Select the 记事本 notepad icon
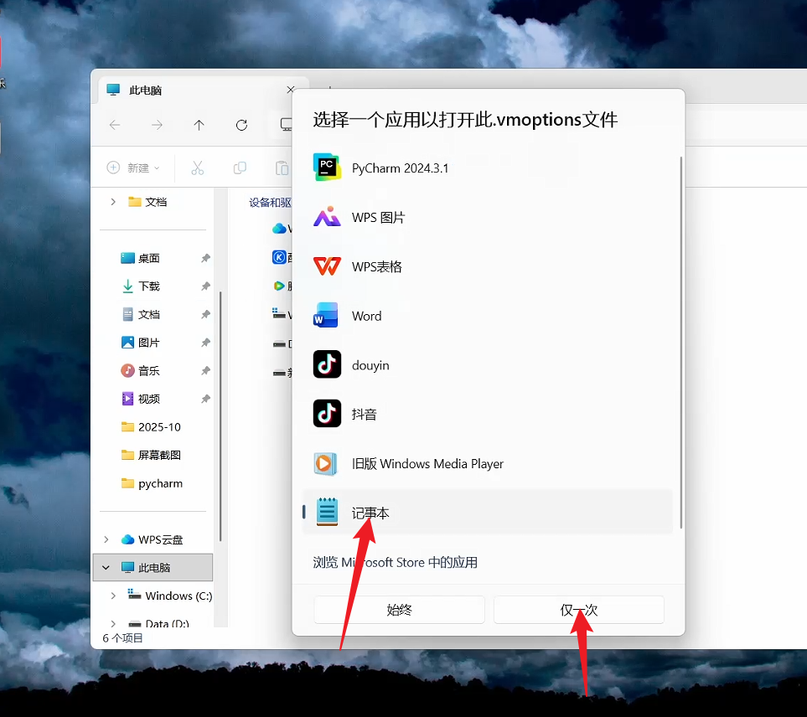The width and height of the screenshot is (807, 717). coord(327,512)
